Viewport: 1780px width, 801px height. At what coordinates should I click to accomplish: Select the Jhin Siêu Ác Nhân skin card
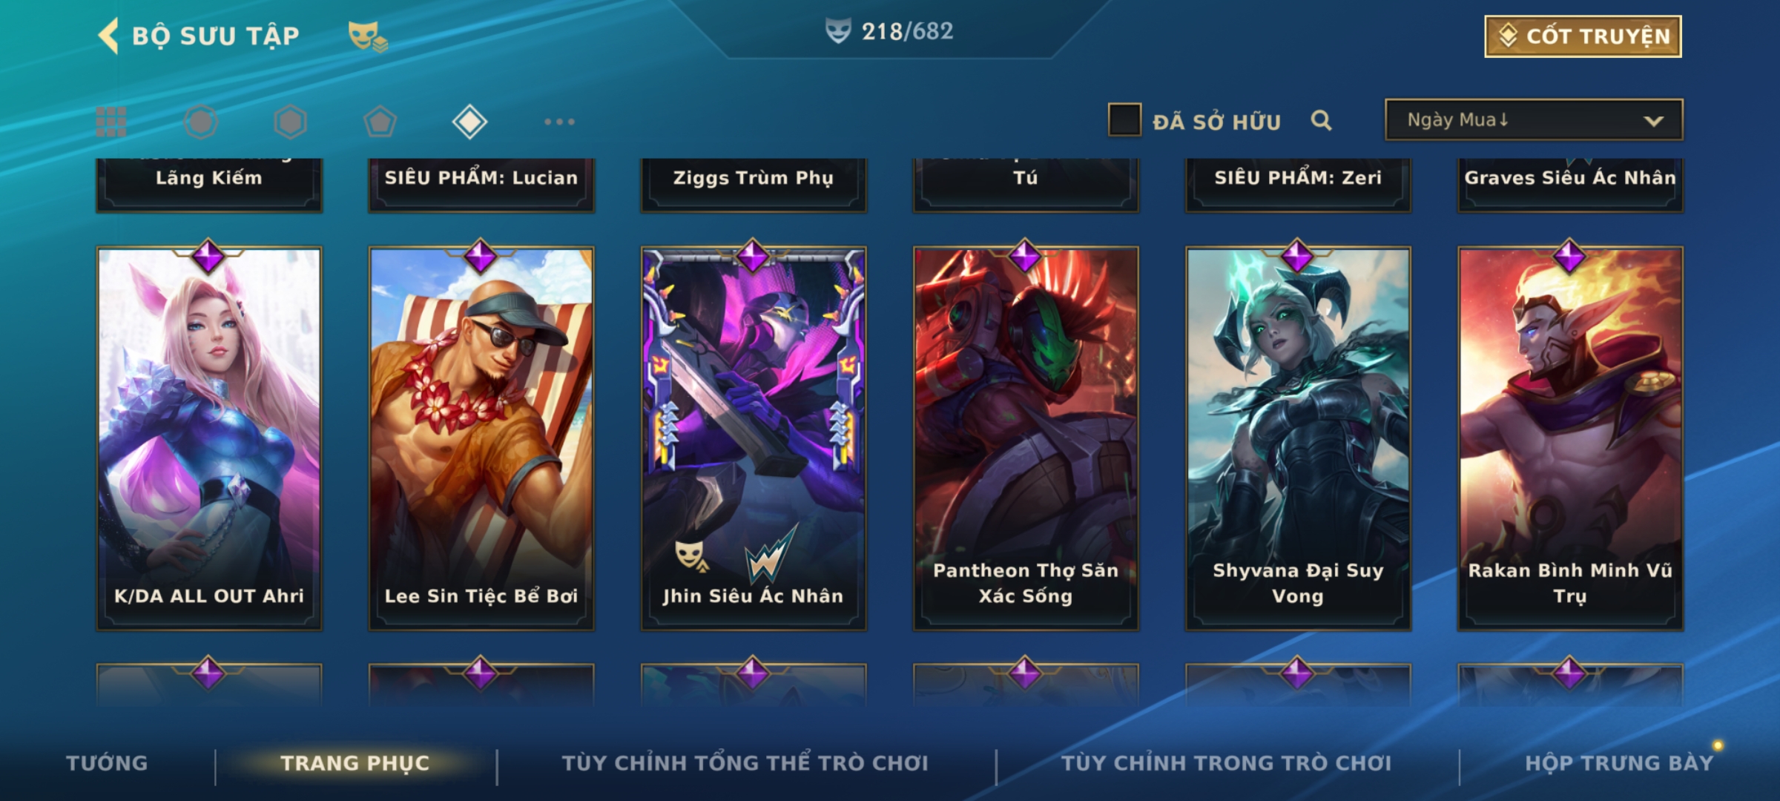[754, 439]
